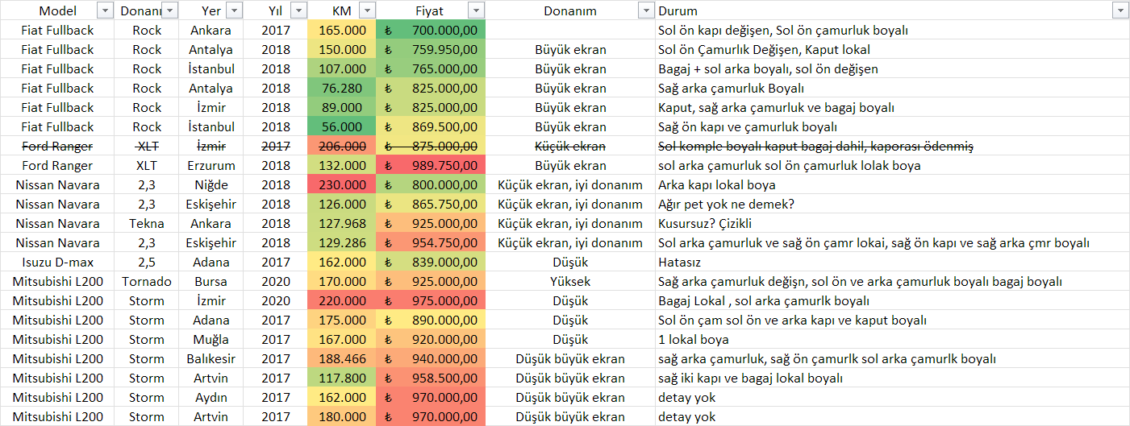Image resolution: width=1130 pixels, height=426 pixels.
Task: Select the KM cell 107.000
Action: tap(342, 68)
